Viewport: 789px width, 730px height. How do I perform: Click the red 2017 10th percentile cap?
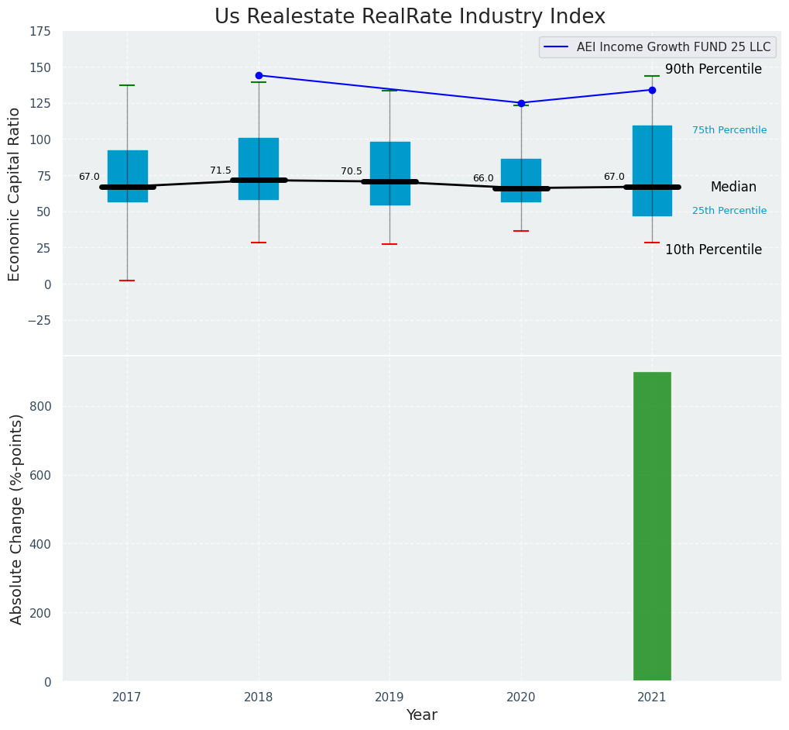127,281
